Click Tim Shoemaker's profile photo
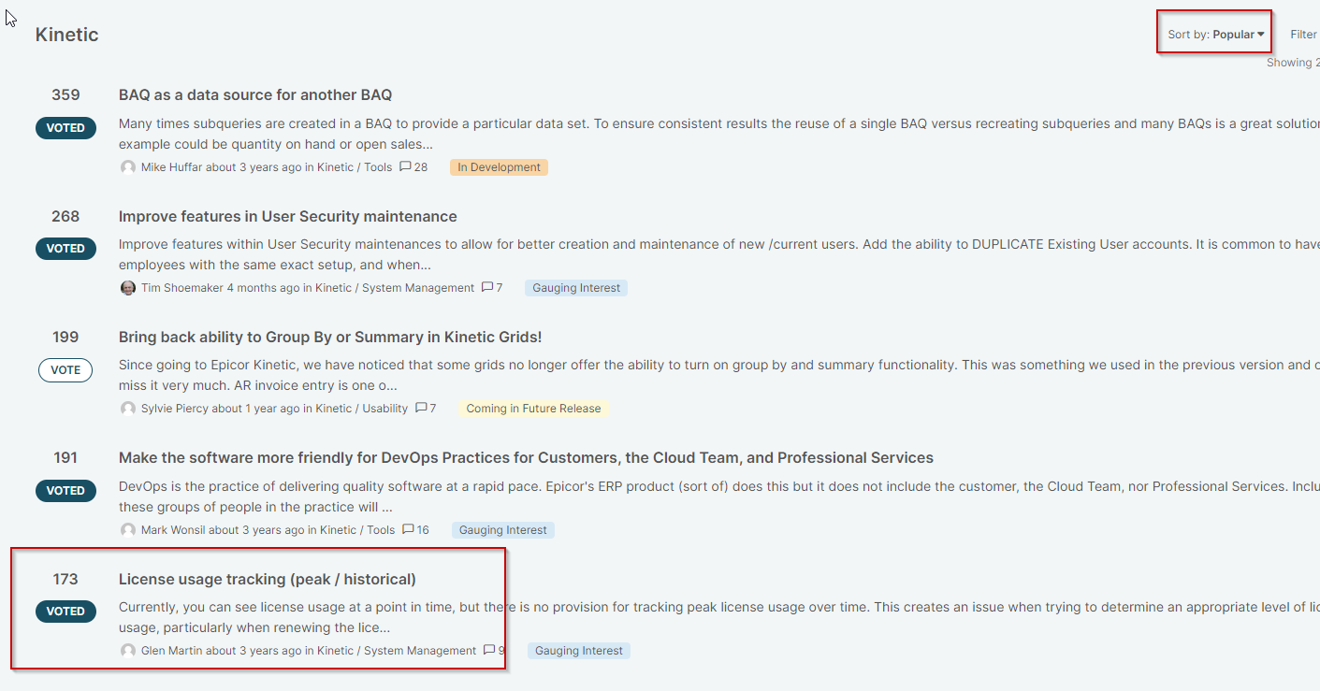 click(x=128, y=288)
